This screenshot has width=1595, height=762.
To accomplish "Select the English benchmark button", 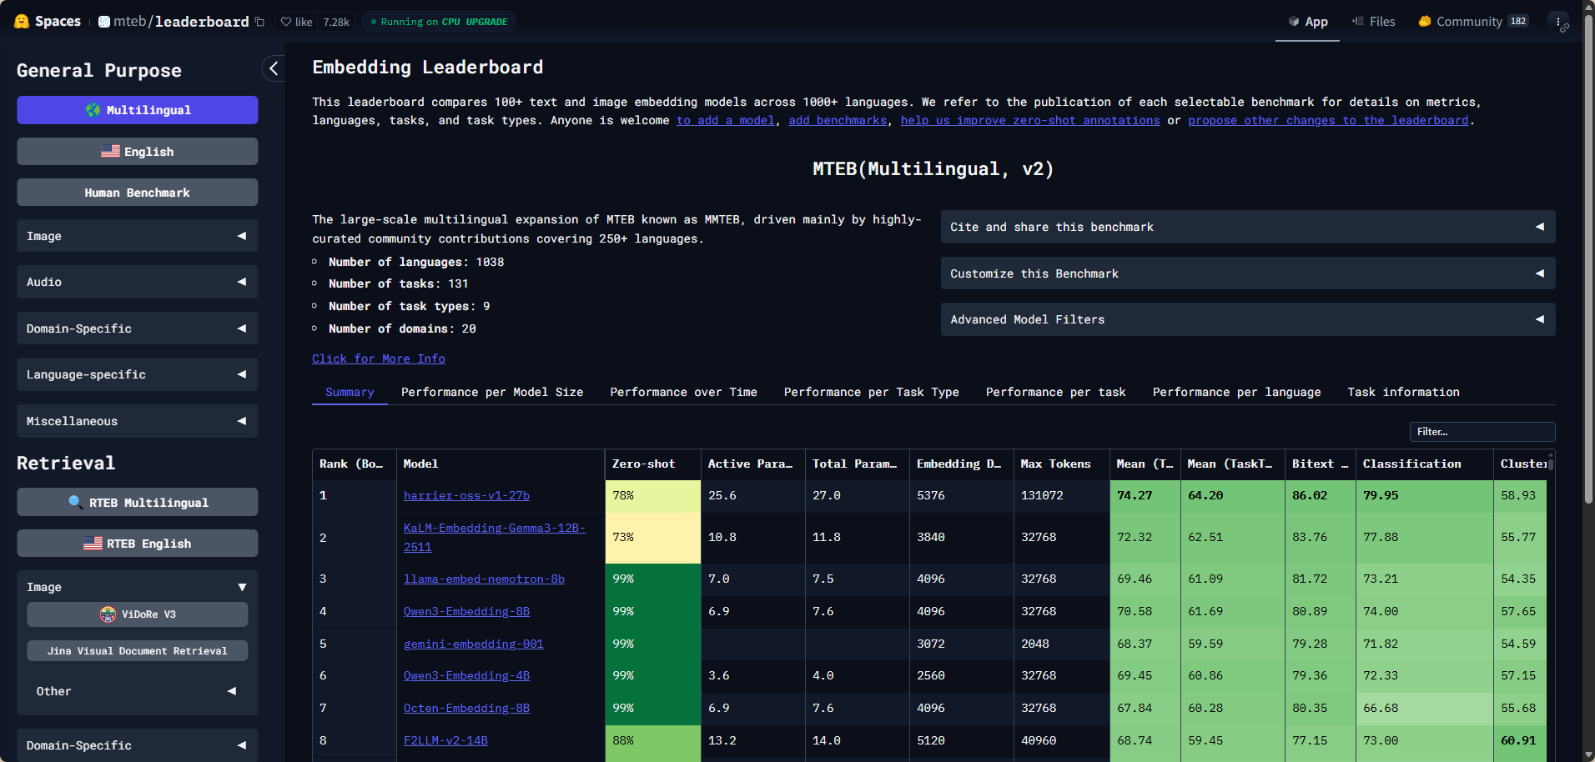I will pos(138,152).
